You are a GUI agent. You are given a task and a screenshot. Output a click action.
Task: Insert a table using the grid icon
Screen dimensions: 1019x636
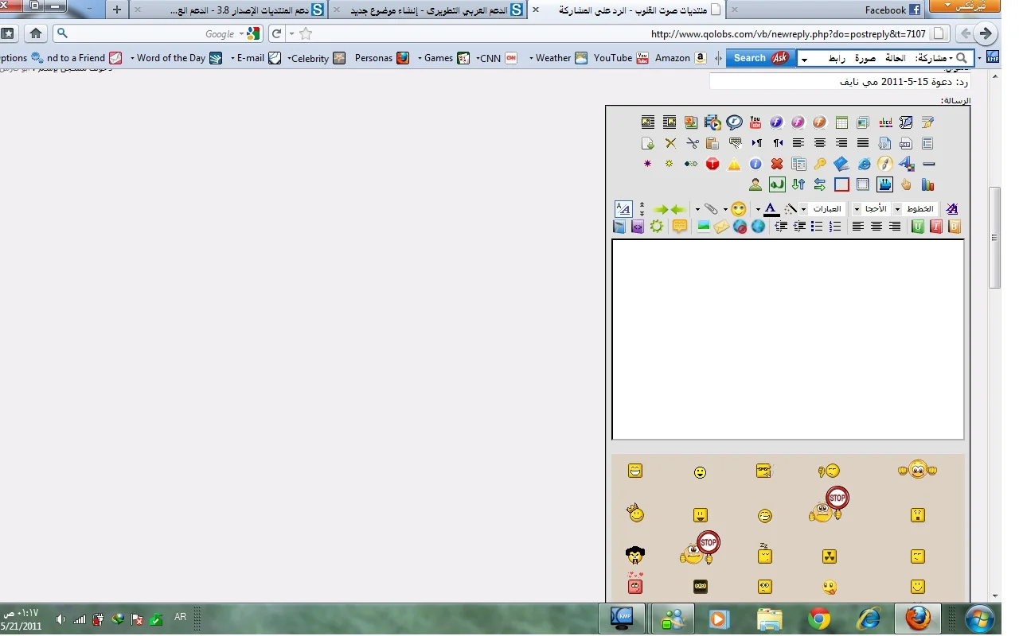click(x=841, y=122)
